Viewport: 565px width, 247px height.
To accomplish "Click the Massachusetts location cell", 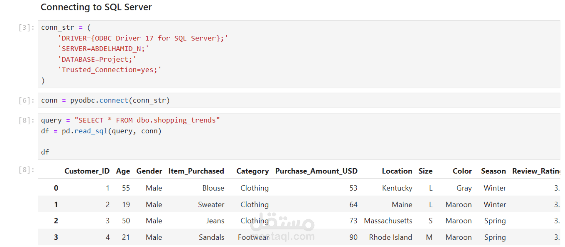I will click(x=388, y=221).
